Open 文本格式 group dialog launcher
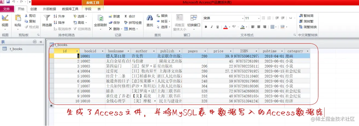Viewport: 359px width, 126px height. pyautogui.click(x=295, y=35)
